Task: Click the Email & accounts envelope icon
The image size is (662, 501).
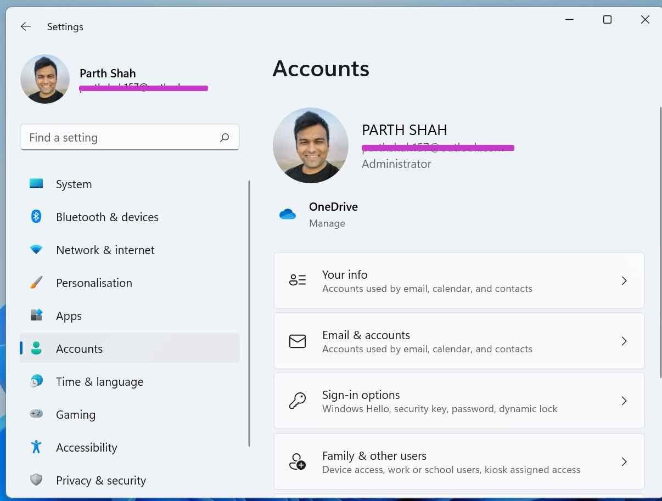Action: tap(298, 341)
